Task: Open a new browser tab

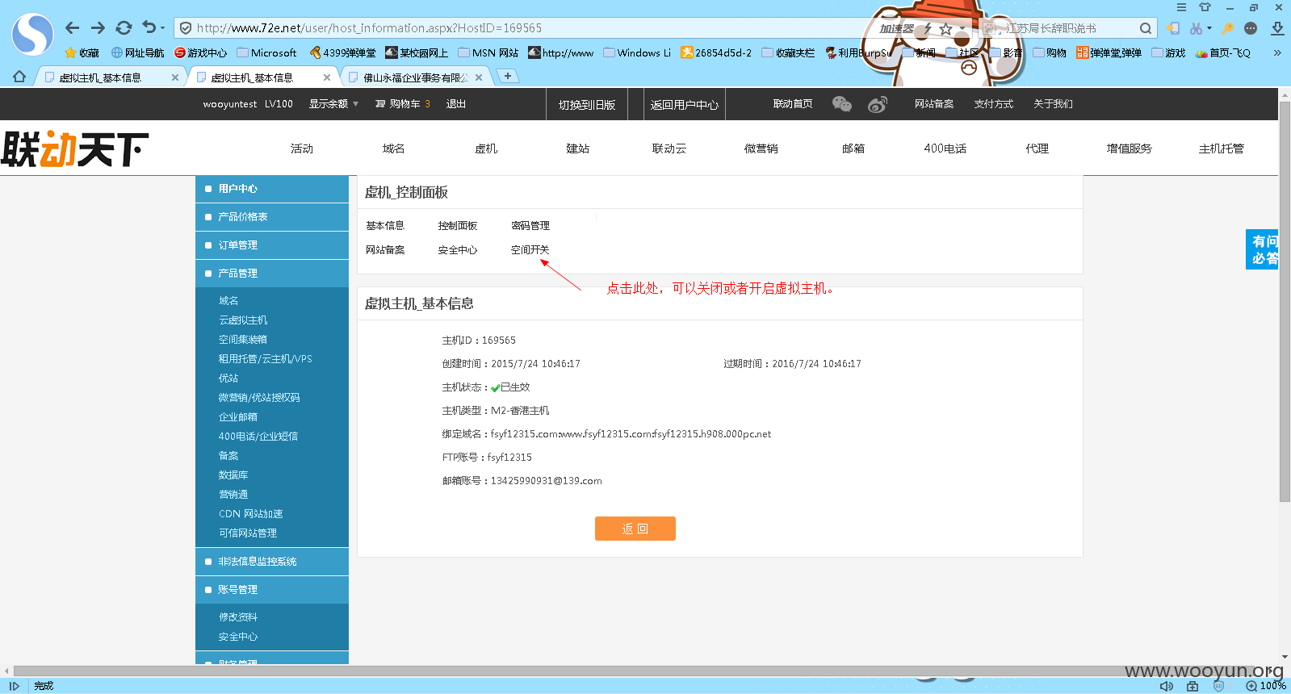Action: pyautogui.click(x=507, y=76)
